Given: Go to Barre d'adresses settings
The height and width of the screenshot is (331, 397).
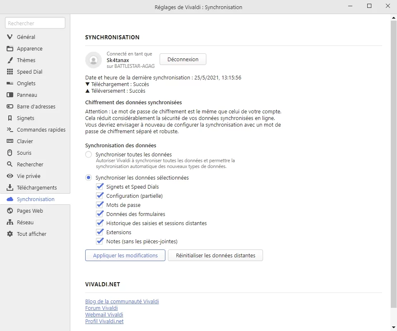Looking at the screenshot, I should [x=35, y=107].
